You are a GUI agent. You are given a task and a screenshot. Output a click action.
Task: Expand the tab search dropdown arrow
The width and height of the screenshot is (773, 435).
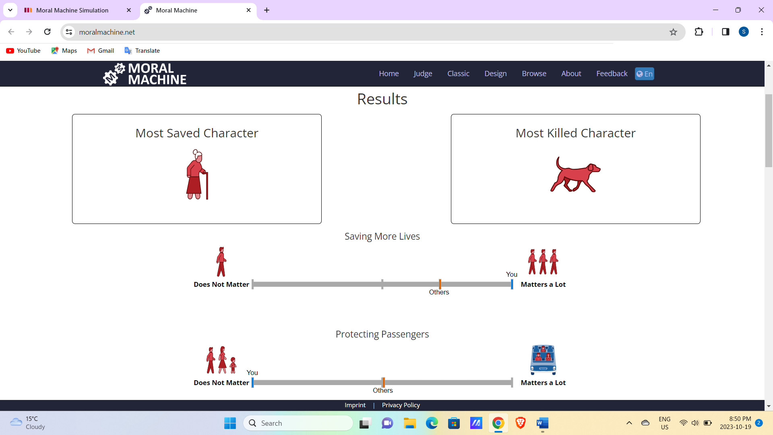[10, 10]
